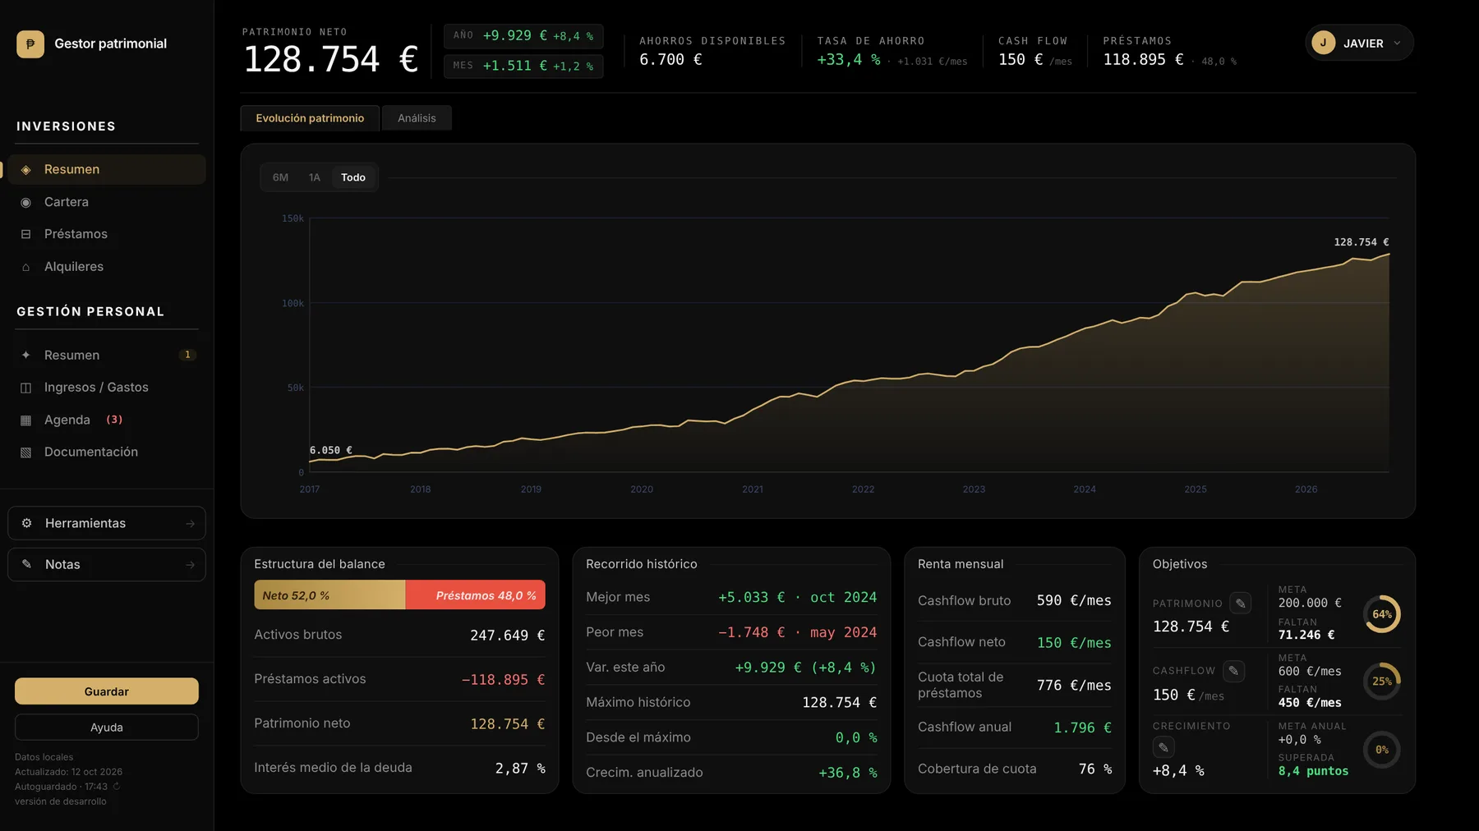
Task: Click the 64% patrimonio progress ring
Action: [x=1382, y=614]
